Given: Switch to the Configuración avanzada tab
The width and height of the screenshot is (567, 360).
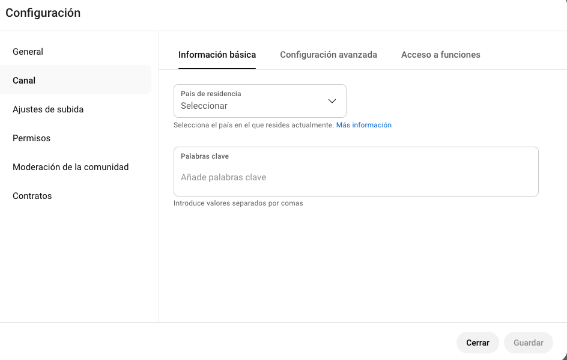Looking at the screenshot, I should coord(328,54).
